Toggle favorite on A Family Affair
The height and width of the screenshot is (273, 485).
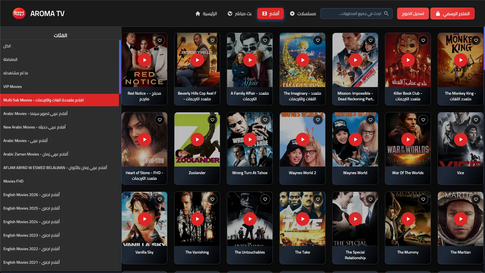click(x=265, y=40)
